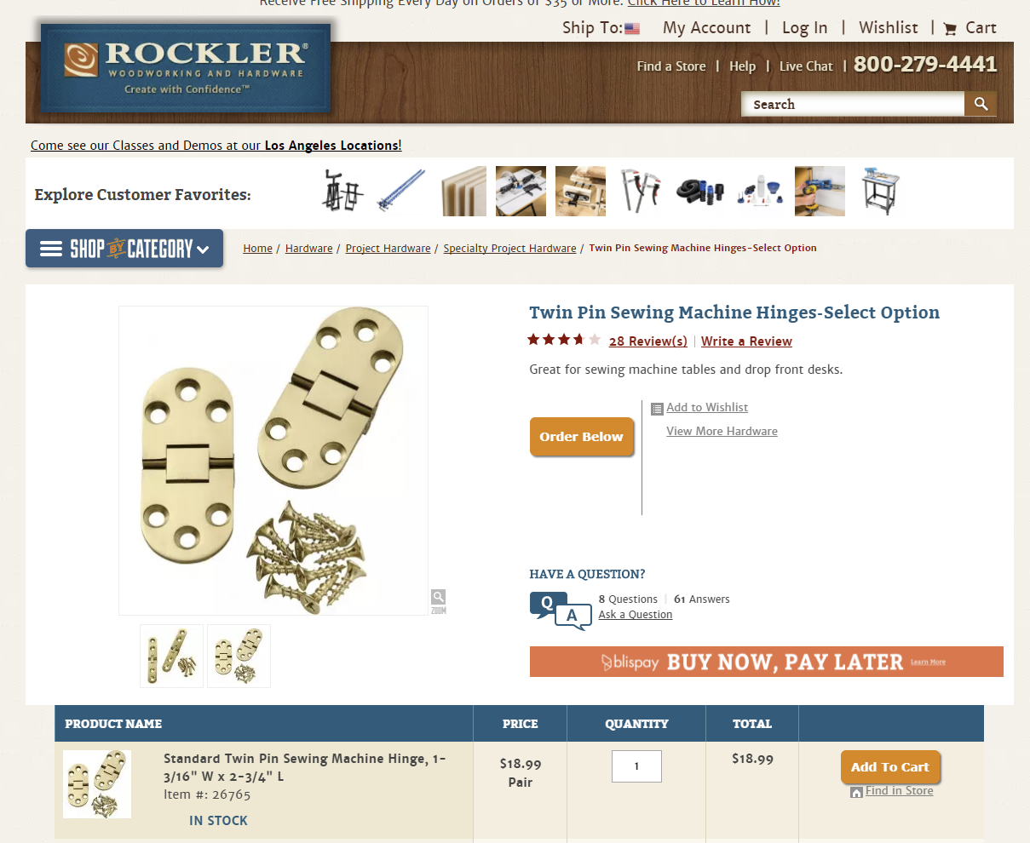Open the My Account menu
The width and height of the screenshot is (1030, 843).
tap(707, 28)
